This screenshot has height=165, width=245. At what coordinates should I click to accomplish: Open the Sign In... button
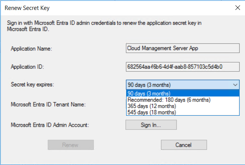click(x=151, y=125)
